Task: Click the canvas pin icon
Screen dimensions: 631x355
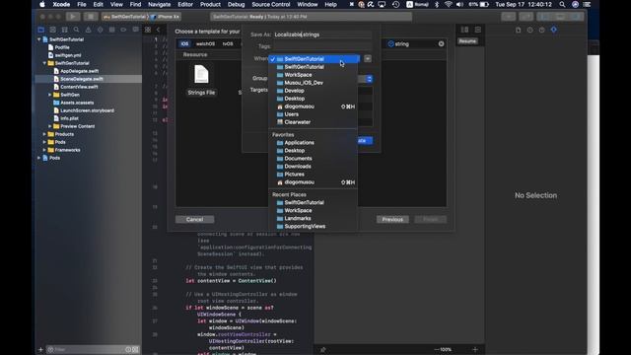Action: 323,349
